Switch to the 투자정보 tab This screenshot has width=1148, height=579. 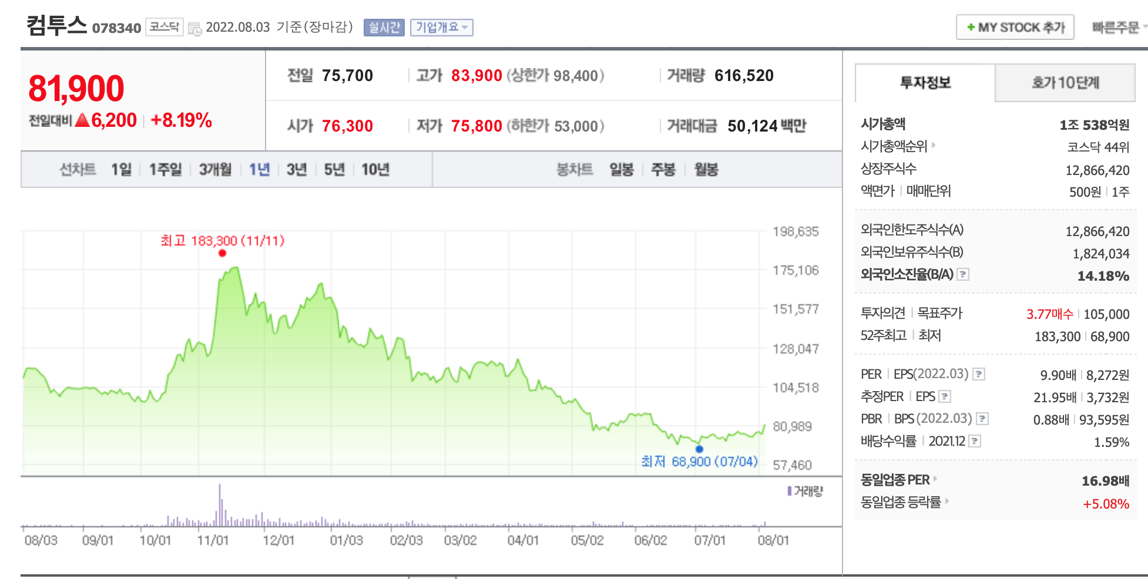925,83
